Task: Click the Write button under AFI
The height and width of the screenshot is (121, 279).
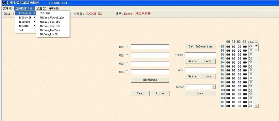Action: 192,76
